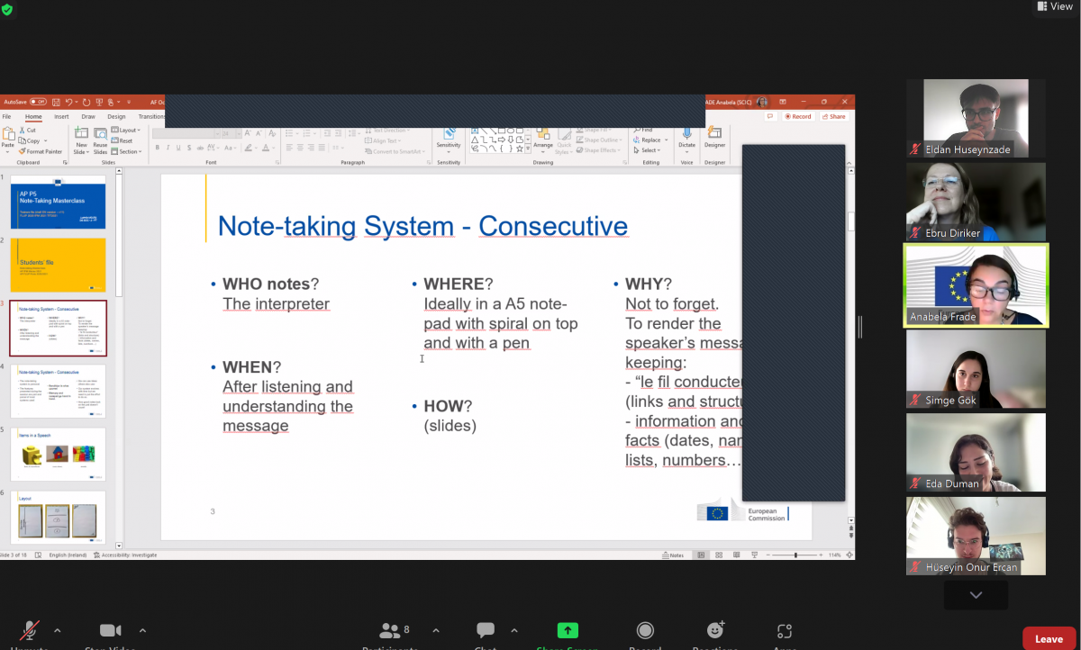Expand the arrow next to Participants
Image resolution: width=1081 pixels, height=650 pixels.
(x=436, y=630)
